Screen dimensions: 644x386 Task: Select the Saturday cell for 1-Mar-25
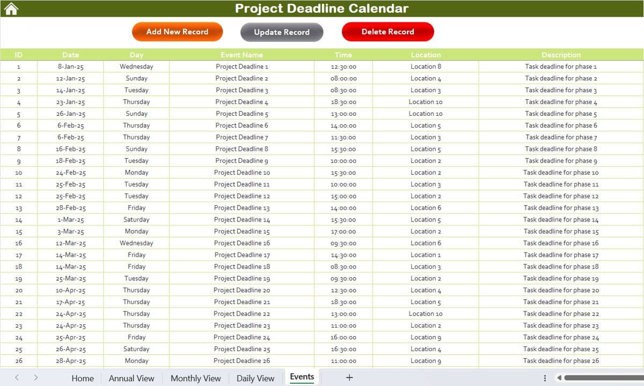click(136, 220)
